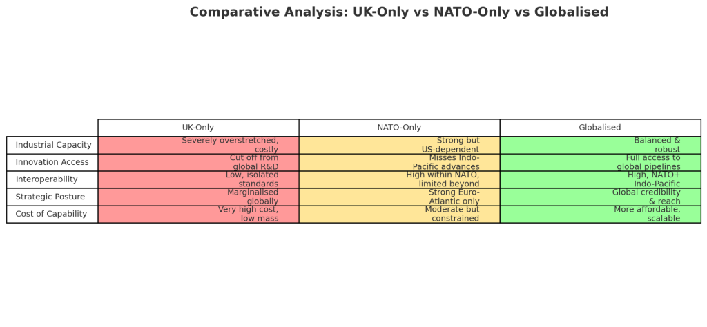Click the Innovation Access row label
The height and width of the screenshot is (327, 707).
tap(52, 162)
